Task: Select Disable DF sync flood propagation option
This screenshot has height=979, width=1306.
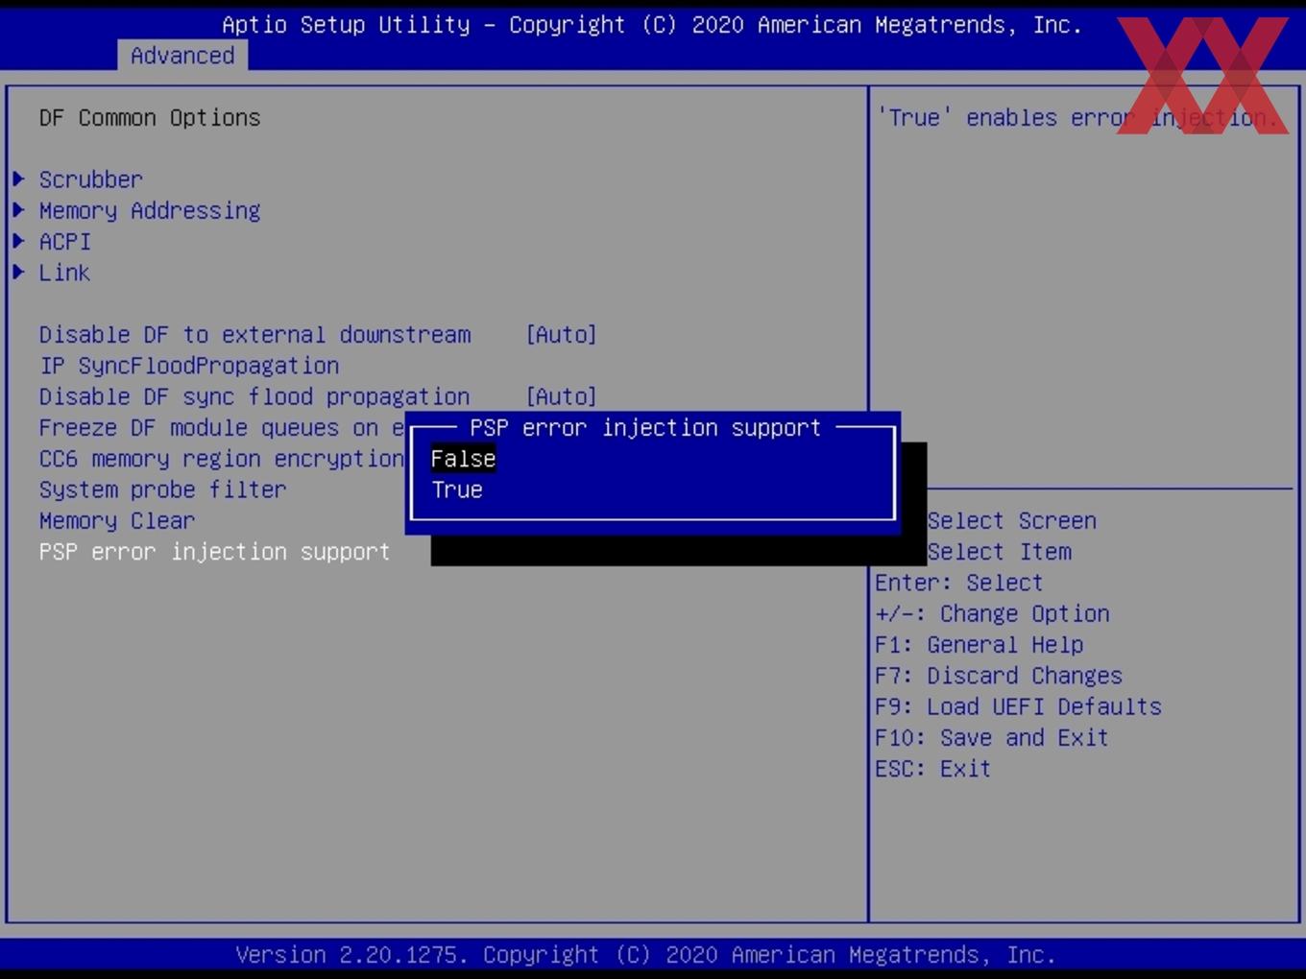Action: coord(254,396)
